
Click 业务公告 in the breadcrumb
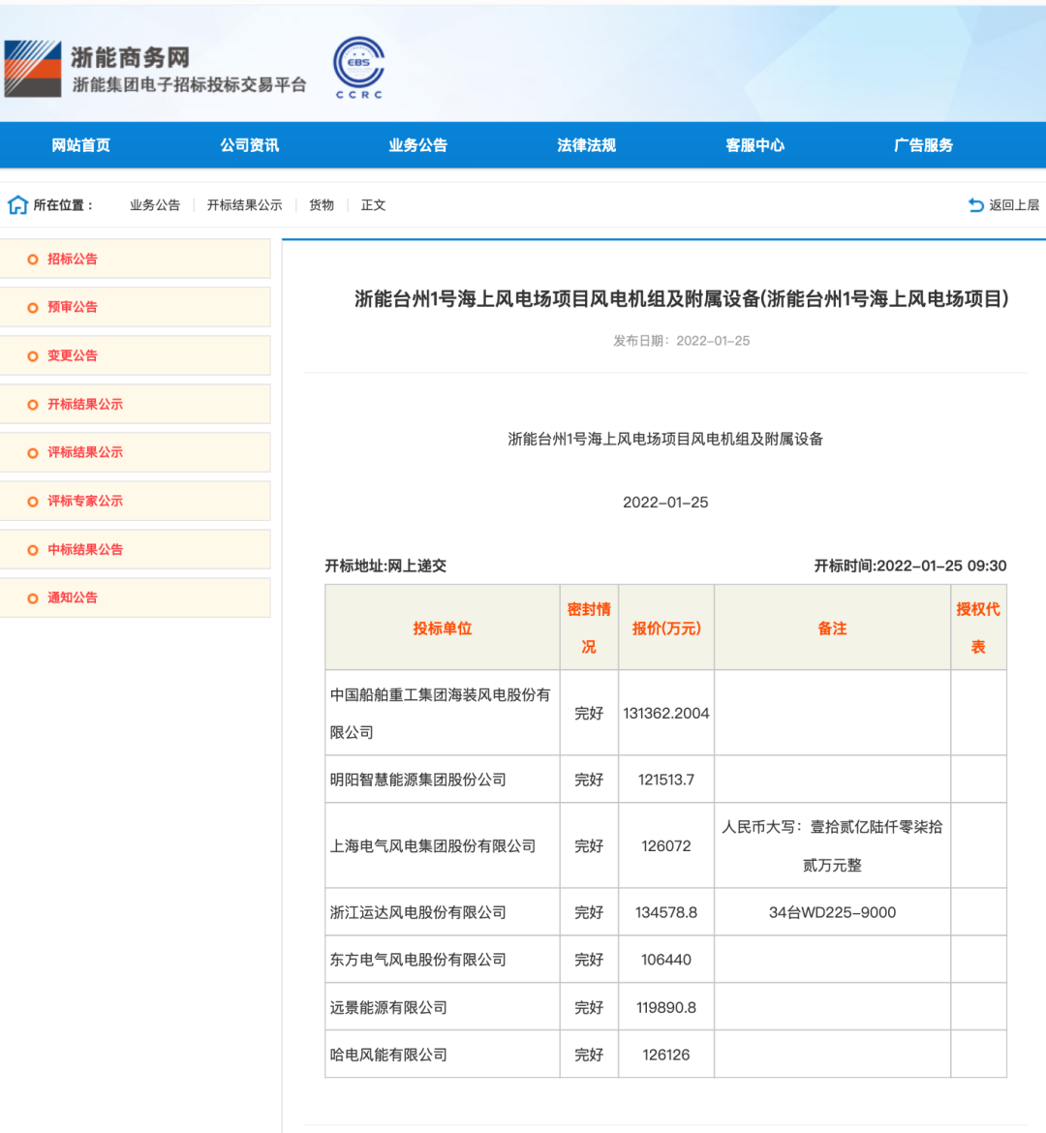pyautogui.click(x=155, y=205)
